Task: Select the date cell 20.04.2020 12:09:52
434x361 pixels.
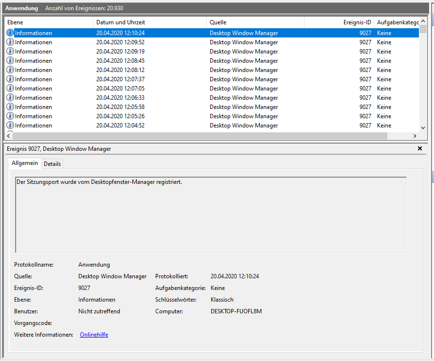Action: 120,42
